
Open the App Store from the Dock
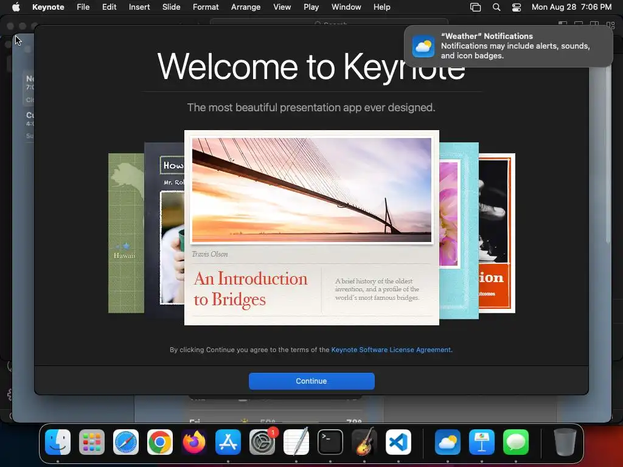(228, 442)
